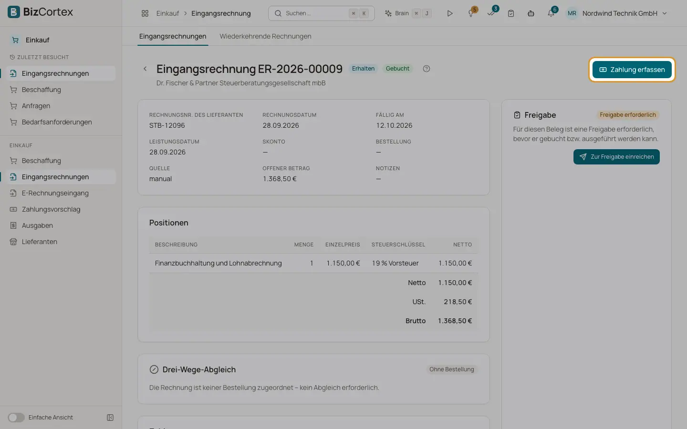Click the Zahlung erfassen button
Viewport: 687px width, 429px height.
tap(632, 70)
